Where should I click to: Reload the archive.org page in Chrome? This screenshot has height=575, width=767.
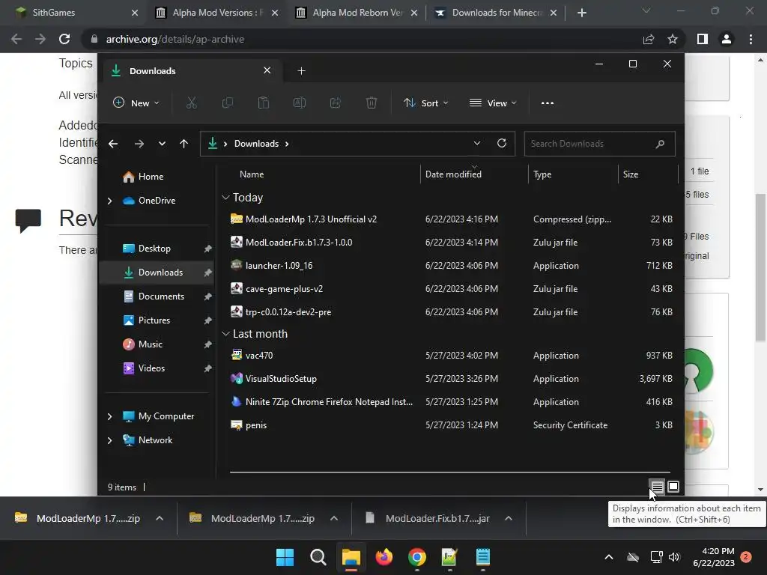click(64, 39)
